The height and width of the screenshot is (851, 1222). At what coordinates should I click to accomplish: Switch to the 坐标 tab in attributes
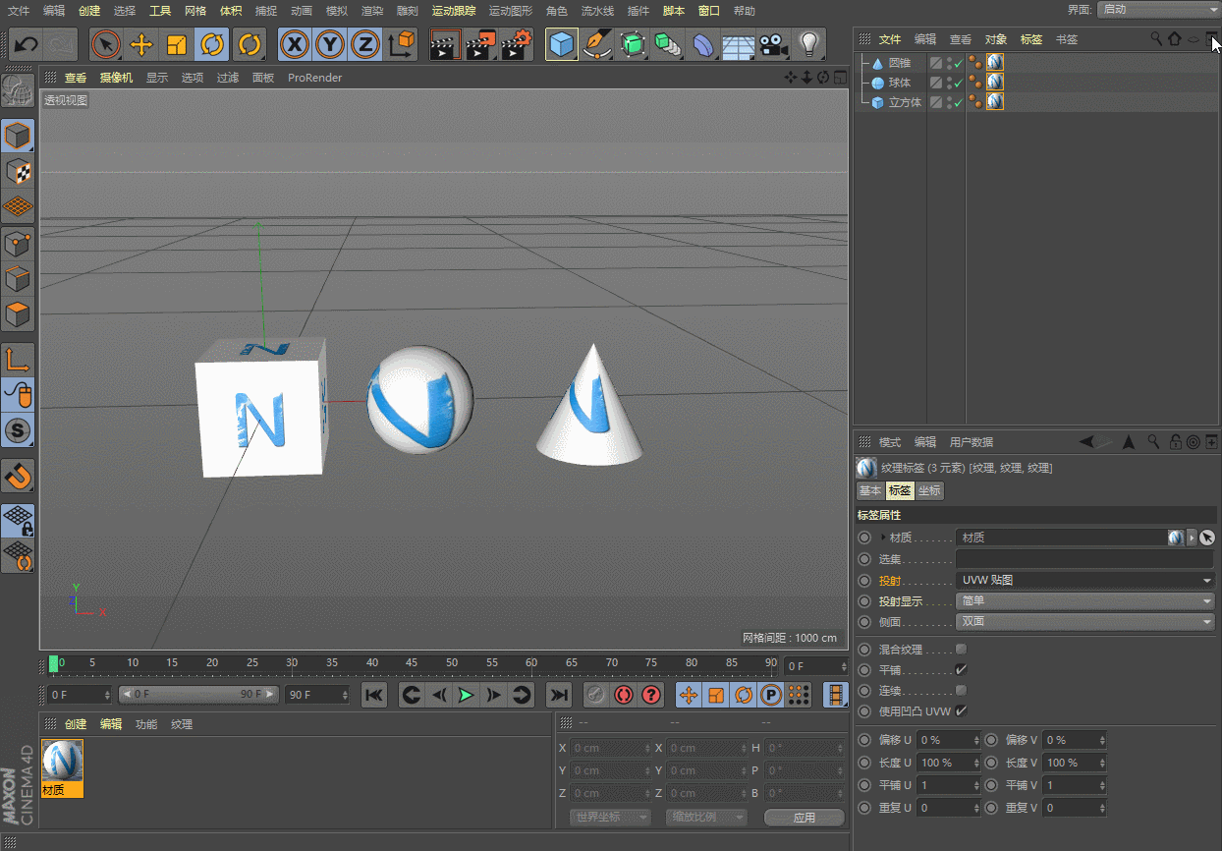[x=929, y=490]
